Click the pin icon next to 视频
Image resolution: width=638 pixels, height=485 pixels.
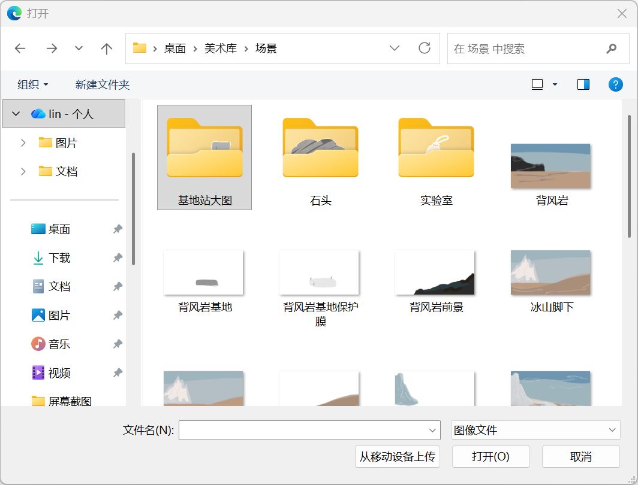coord(118,372)
